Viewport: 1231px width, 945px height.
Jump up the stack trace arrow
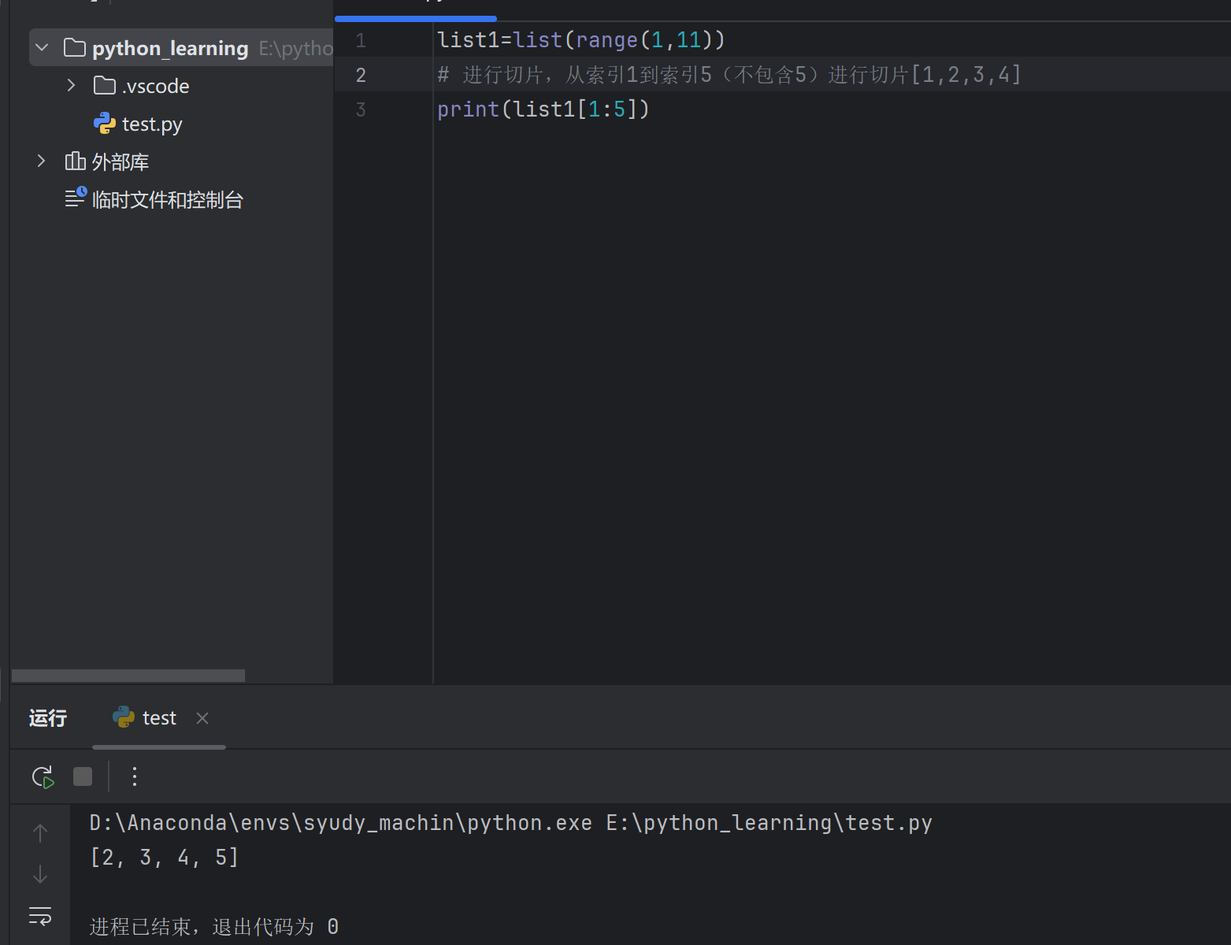40,833
